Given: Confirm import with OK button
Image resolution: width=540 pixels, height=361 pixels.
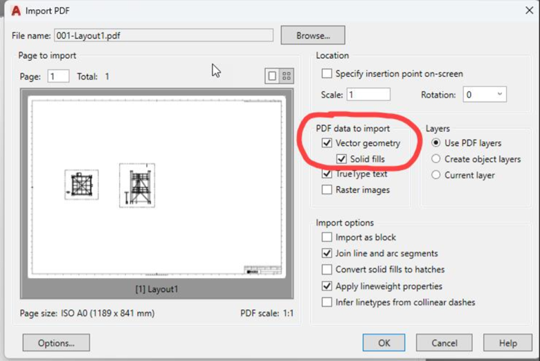Looking at the screenshot, I should (384, 343).
